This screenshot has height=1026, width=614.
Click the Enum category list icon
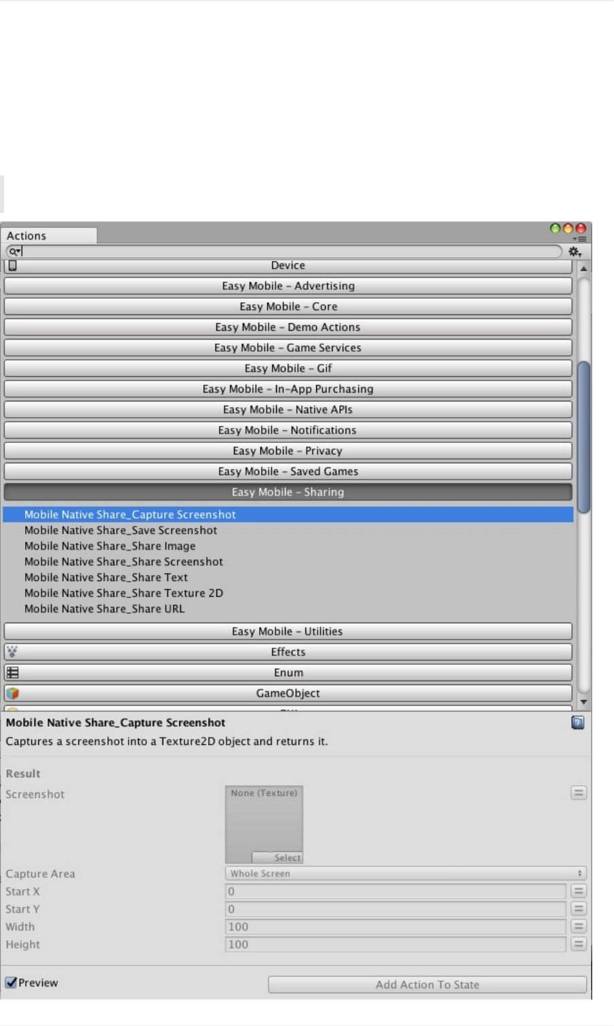(12, 673)
